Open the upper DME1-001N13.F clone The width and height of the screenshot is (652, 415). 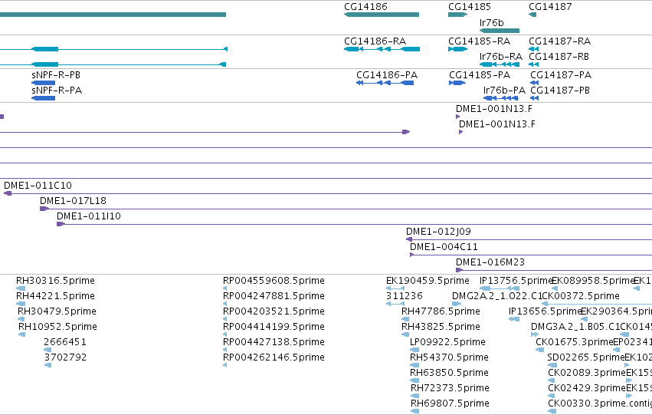pos(494,109)
